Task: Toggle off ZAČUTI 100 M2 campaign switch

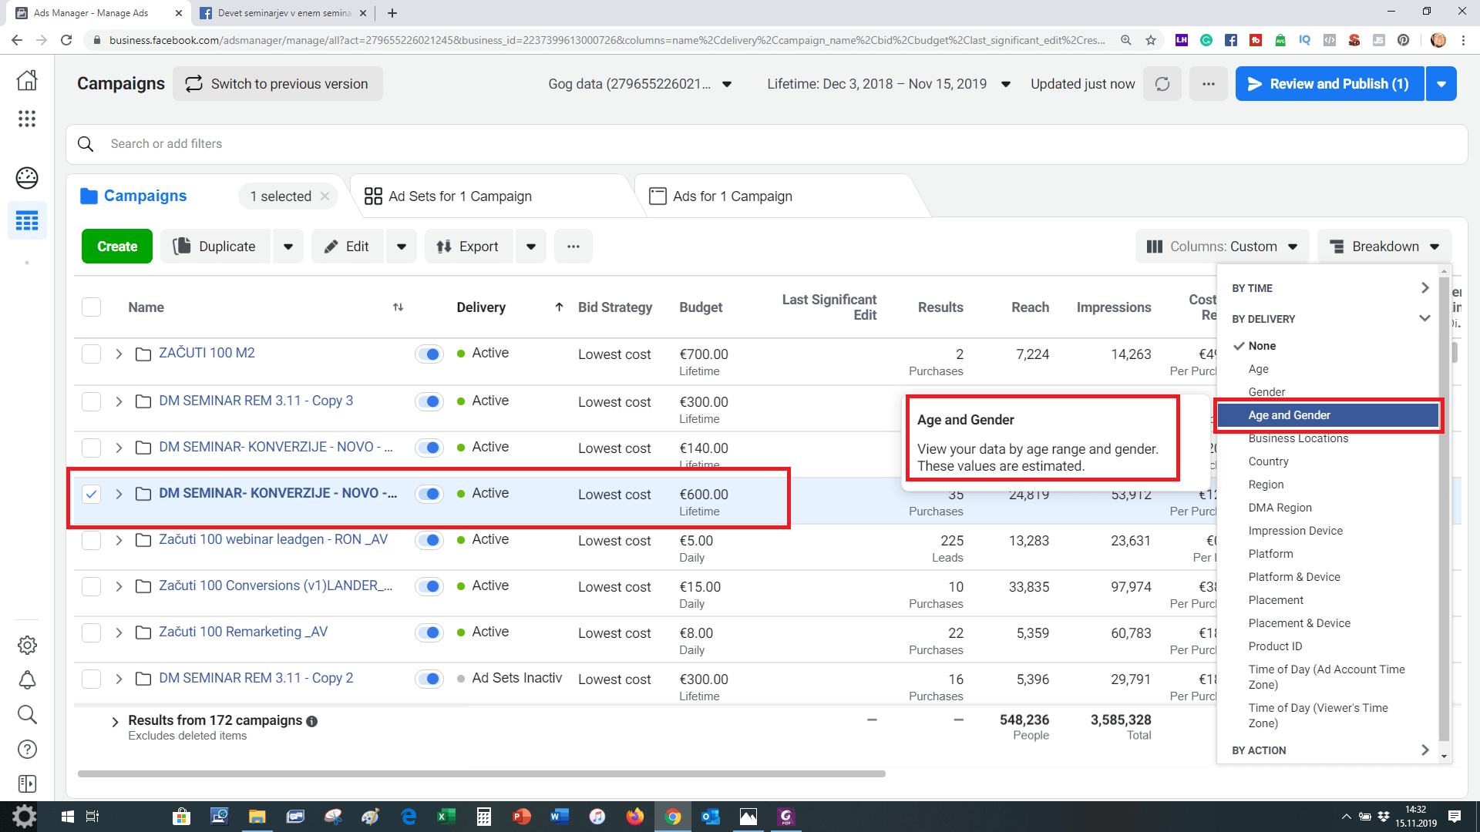Action: pos(429,354)
